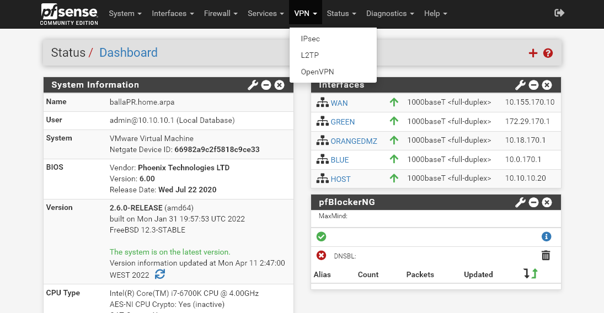Click WAN IP address 10.155.170.10
This screenshot has width=604, height=313.
pyautogui.click(x=530, y=102)
